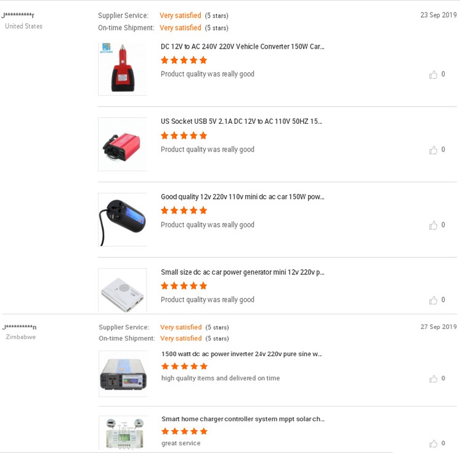Open the DC 12V to AC 240V product link

point(242,46)
